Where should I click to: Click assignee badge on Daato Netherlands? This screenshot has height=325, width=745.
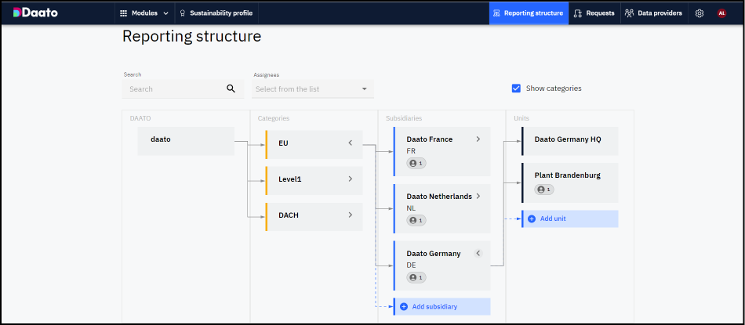(x=416, y=221)
